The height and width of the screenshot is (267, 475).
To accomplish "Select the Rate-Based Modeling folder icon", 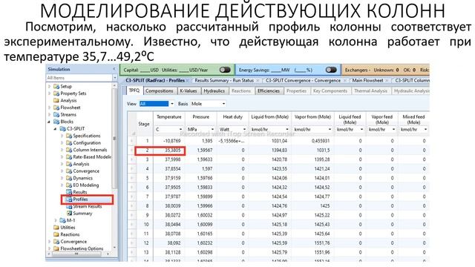I will (x=69, y=156).
